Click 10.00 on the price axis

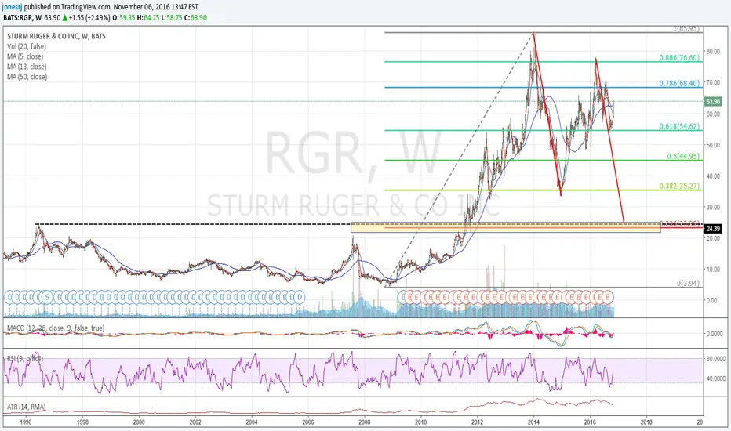pyautogui.click(x=713, y=270)
